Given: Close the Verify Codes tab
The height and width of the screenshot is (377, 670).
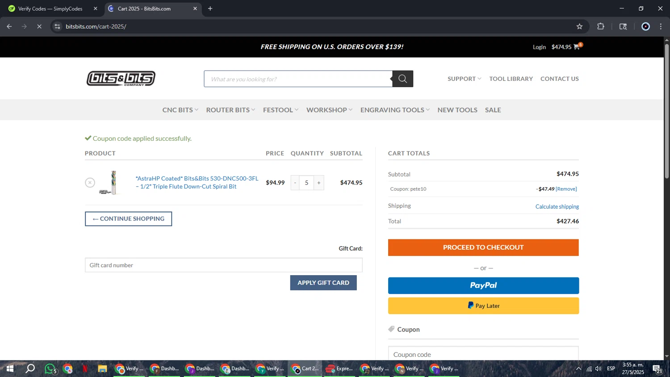Looking at the screenshot, I should 95,8.
